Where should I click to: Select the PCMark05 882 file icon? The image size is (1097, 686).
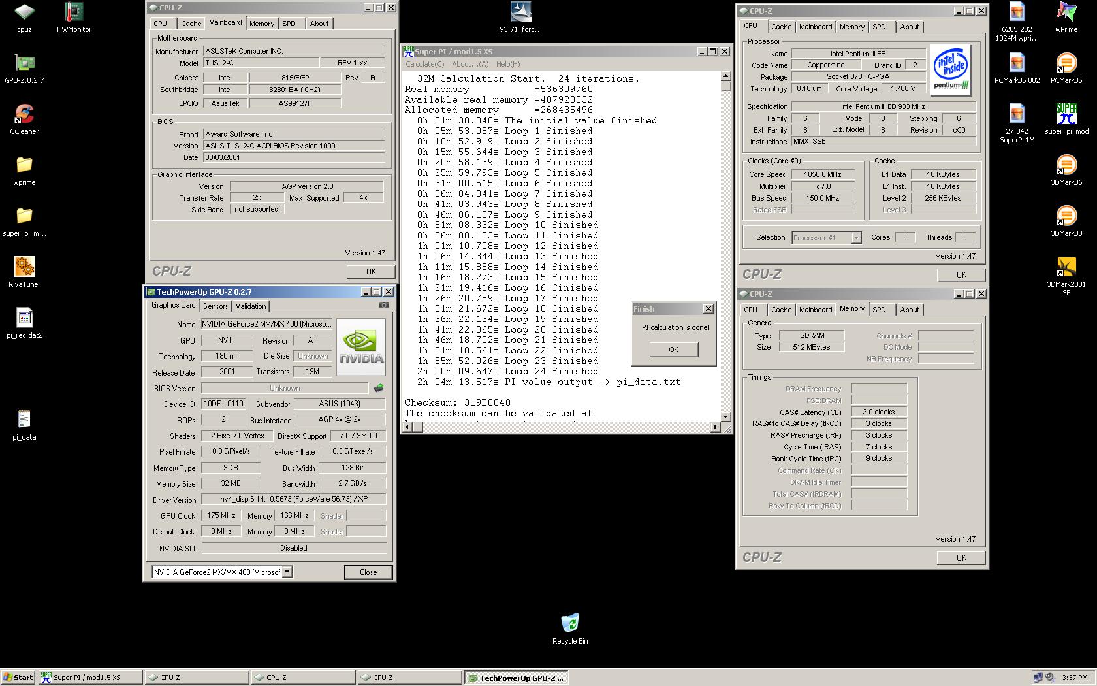(1017, 69)
